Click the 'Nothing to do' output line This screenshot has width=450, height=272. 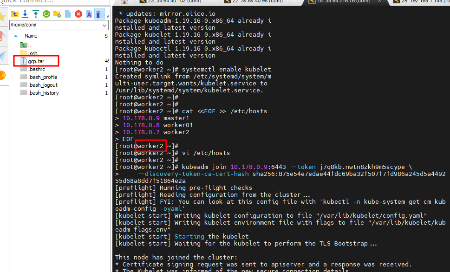click(139, 63)
